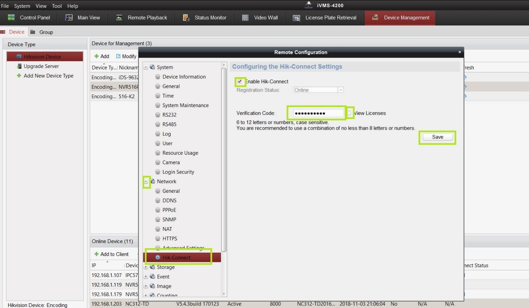Click the NAT gear icon
The height and width of the screenshot is (308, 529).
pos(158,229)
